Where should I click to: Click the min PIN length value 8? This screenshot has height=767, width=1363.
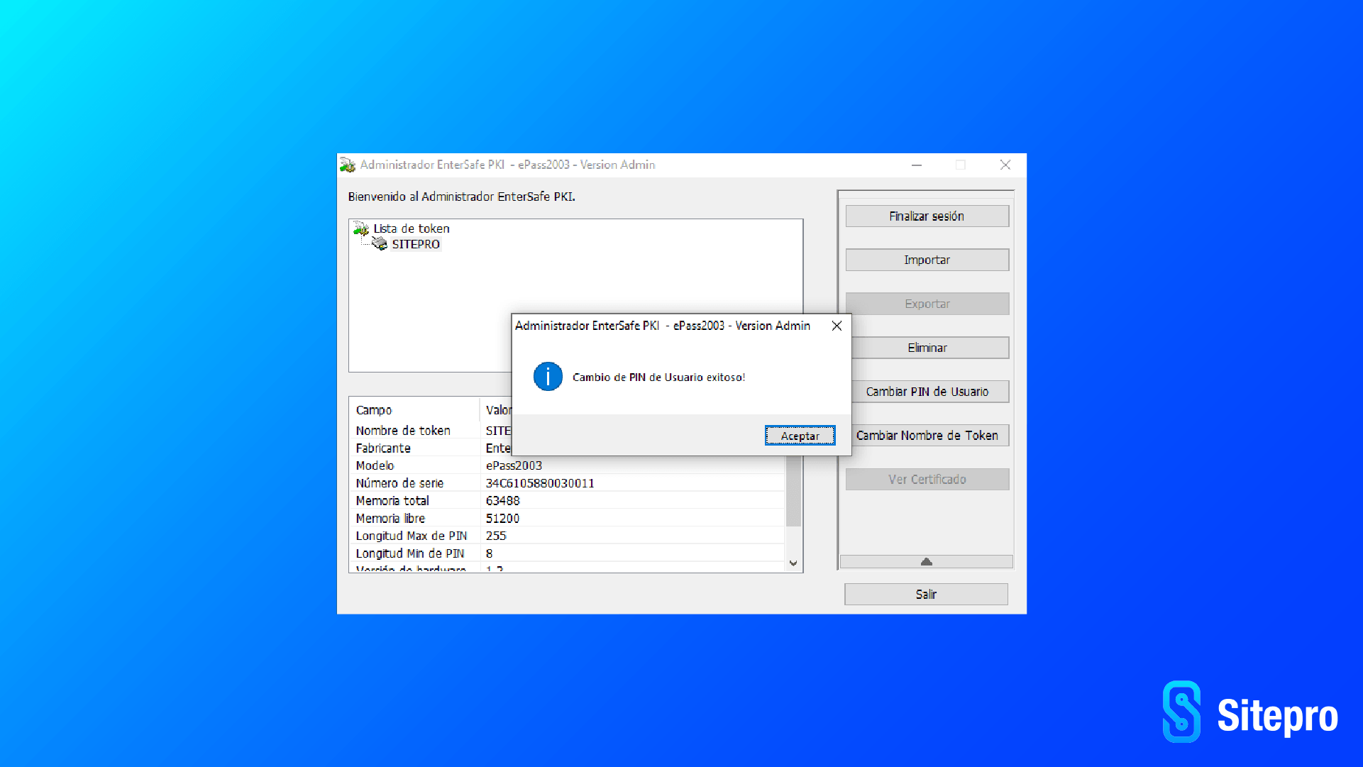(490, 553)
